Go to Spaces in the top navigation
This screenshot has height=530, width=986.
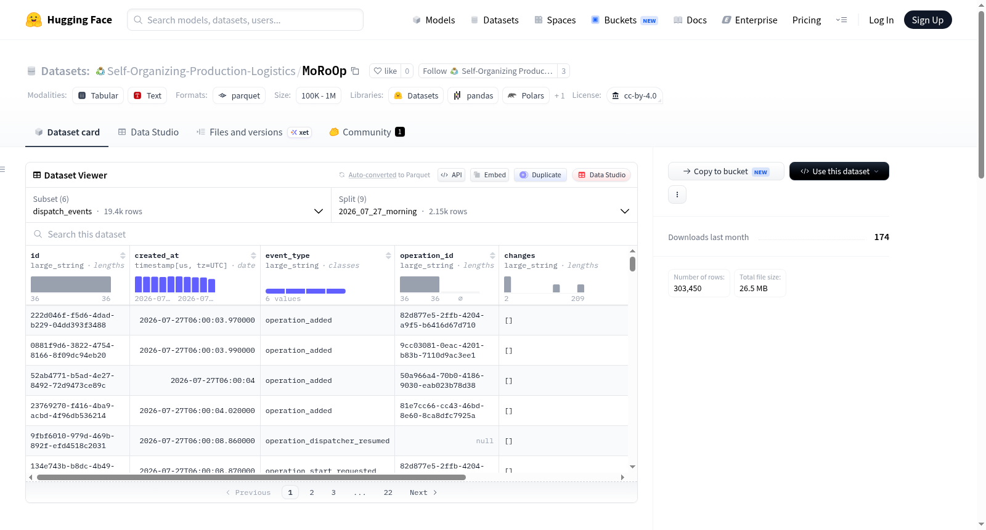click(x=555, y=20)
